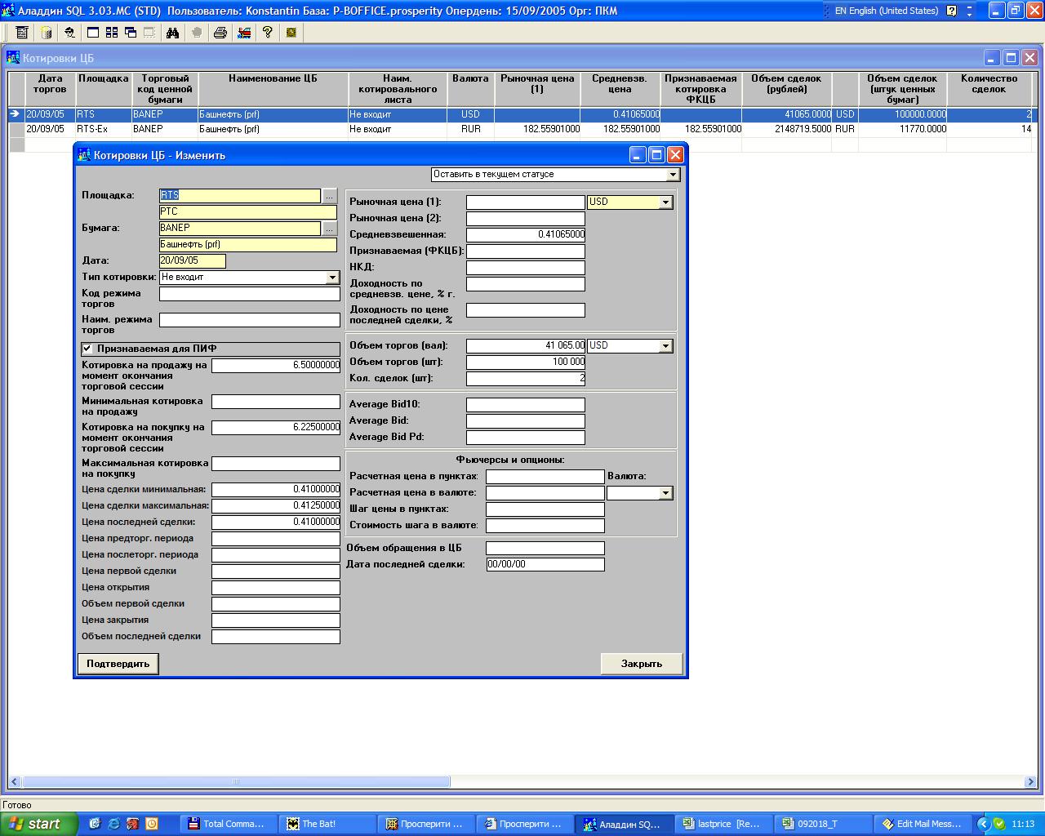Click the user with glasses toolbar icon
The width and height of the screenshot is (1045, 836).
tap(69, 33)
